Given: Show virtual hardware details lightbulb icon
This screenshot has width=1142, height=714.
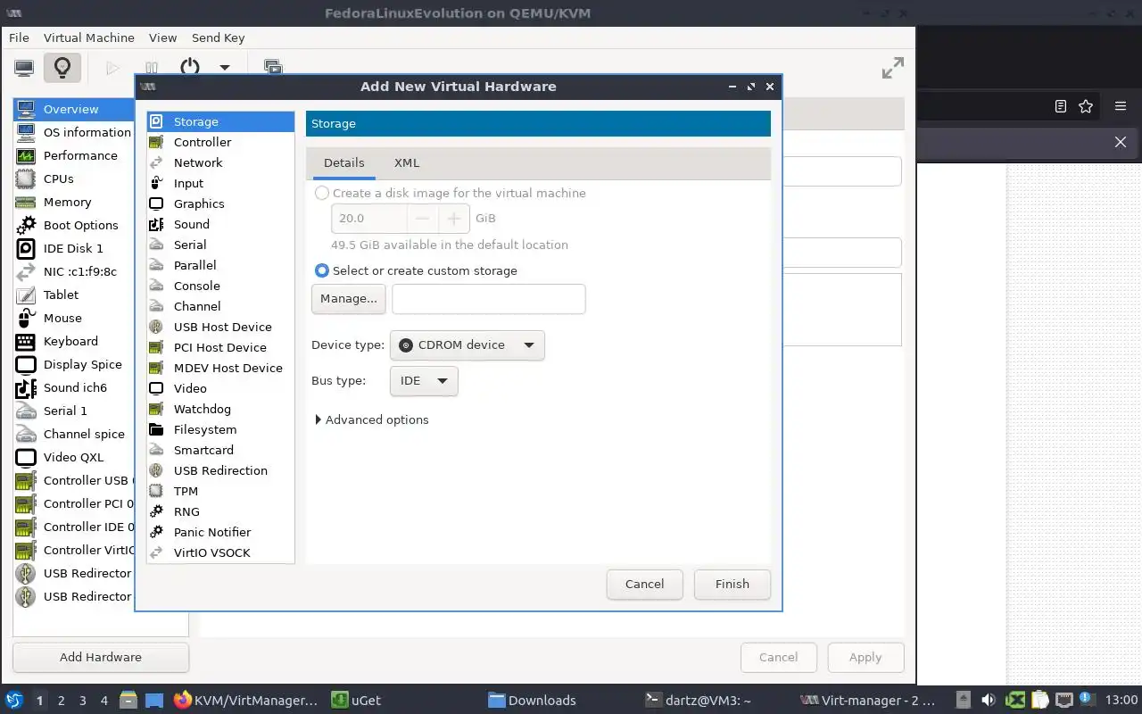Looking at the screenshot, I should pos(62,68).
